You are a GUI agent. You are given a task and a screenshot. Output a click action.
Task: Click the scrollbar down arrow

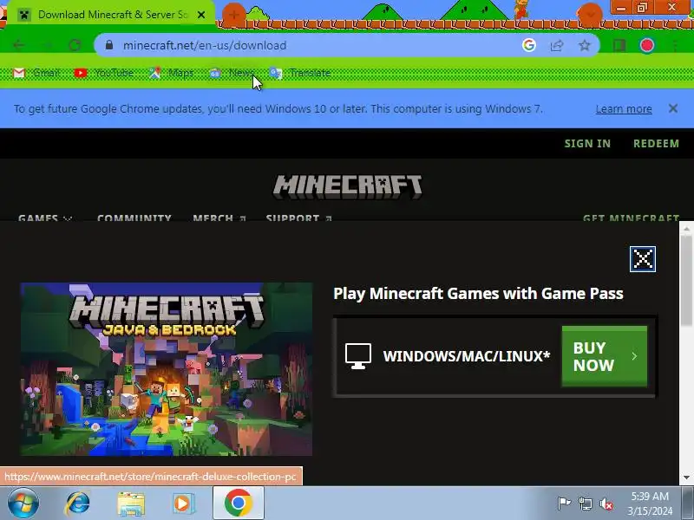pyautogui.click(x=686, y=478)
